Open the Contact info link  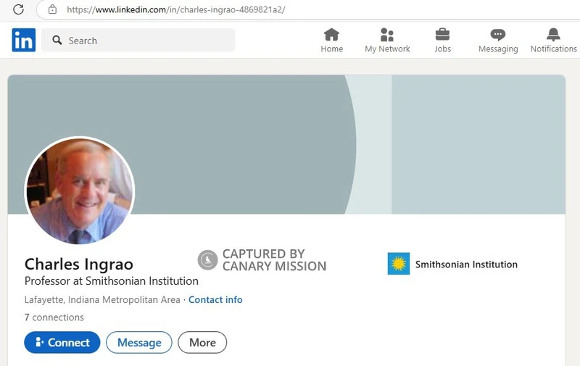click(215, 300)
